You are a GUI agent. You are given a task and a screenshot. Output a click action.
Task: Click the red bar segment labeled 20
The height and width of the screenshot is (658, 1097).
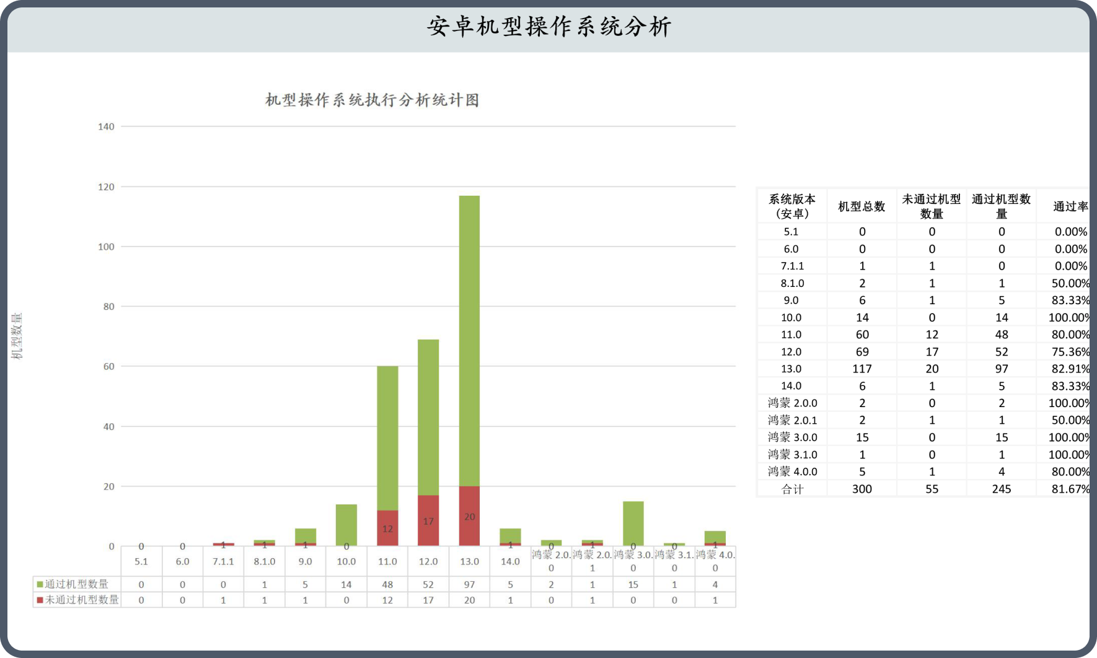469,516
